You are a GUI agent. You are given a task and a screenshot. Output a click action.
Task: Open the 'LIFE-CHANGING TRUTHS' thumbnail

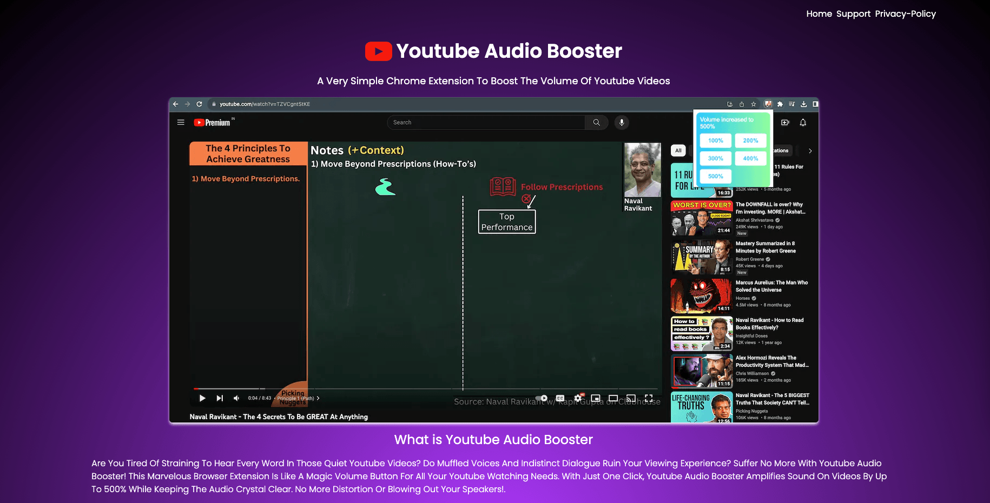pyautogui.click(x=702, y=407)
